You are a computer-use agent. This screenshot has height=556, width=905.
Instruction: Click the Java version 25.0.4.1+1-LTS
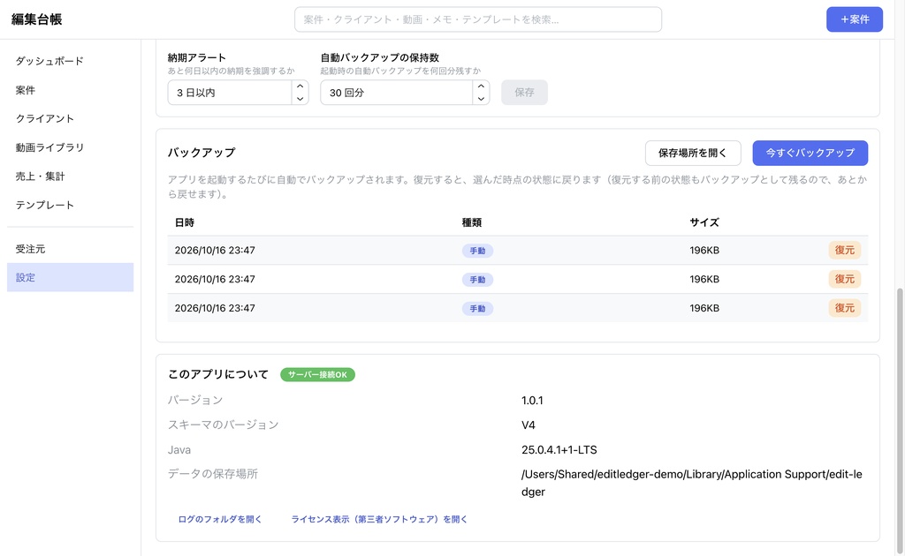click(559, 450)
